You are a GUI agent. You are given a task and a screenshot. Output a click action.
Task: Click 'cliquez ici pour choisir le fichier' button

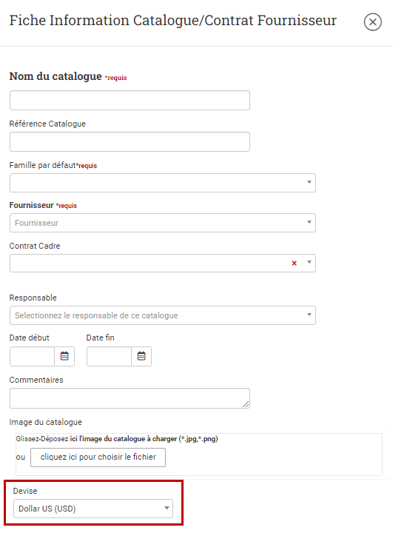point(98,457)
